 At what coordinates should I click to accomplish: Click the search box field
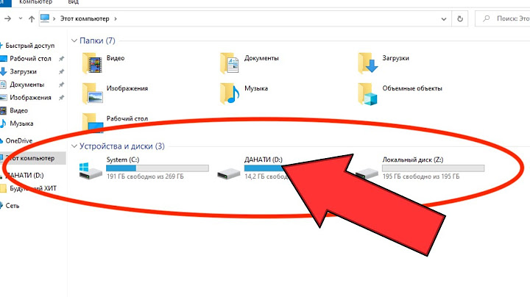pyautogui.click(x=503, y=19)
